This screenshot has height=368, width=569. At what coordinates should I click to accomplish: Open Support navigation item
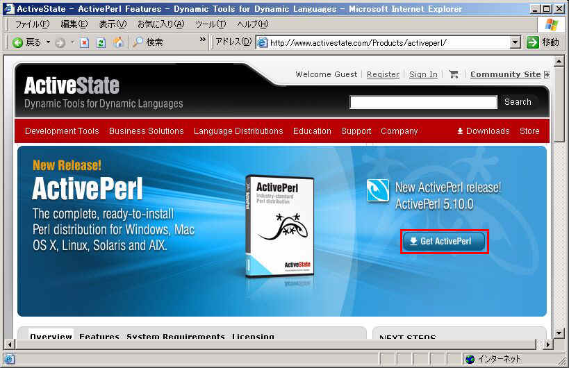coord(356,131)
